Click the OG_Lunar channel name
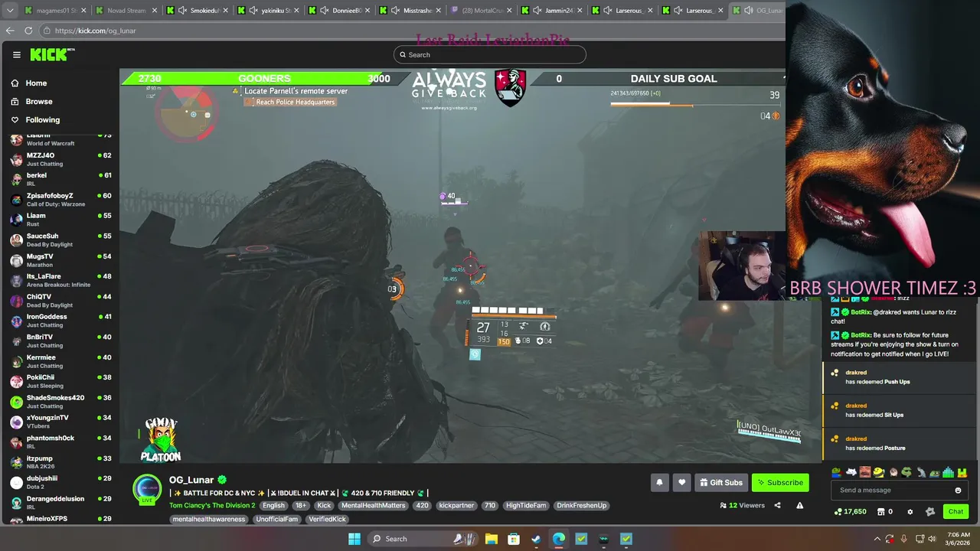The width and height of the screenshot is (980, 551). pos(191,480)
